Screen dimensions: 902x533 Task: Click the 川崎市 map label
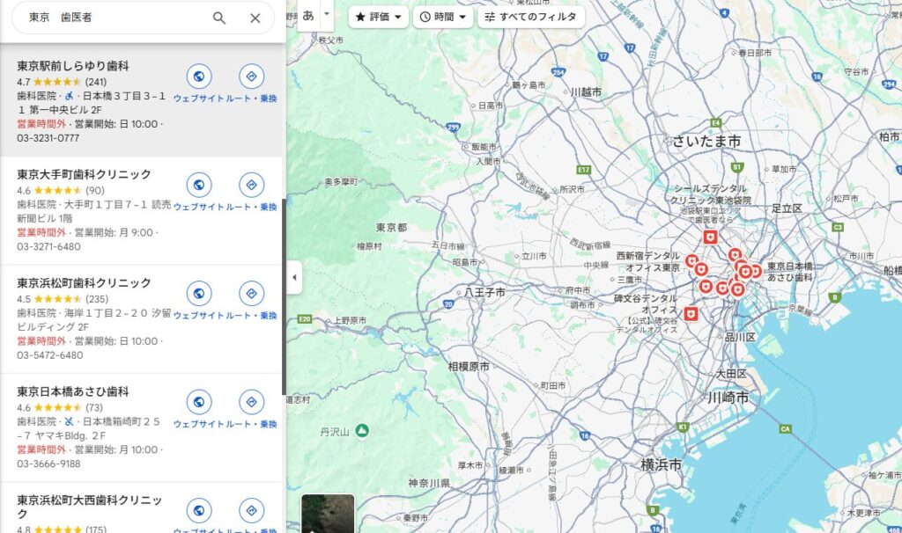[x=728, y=398]
